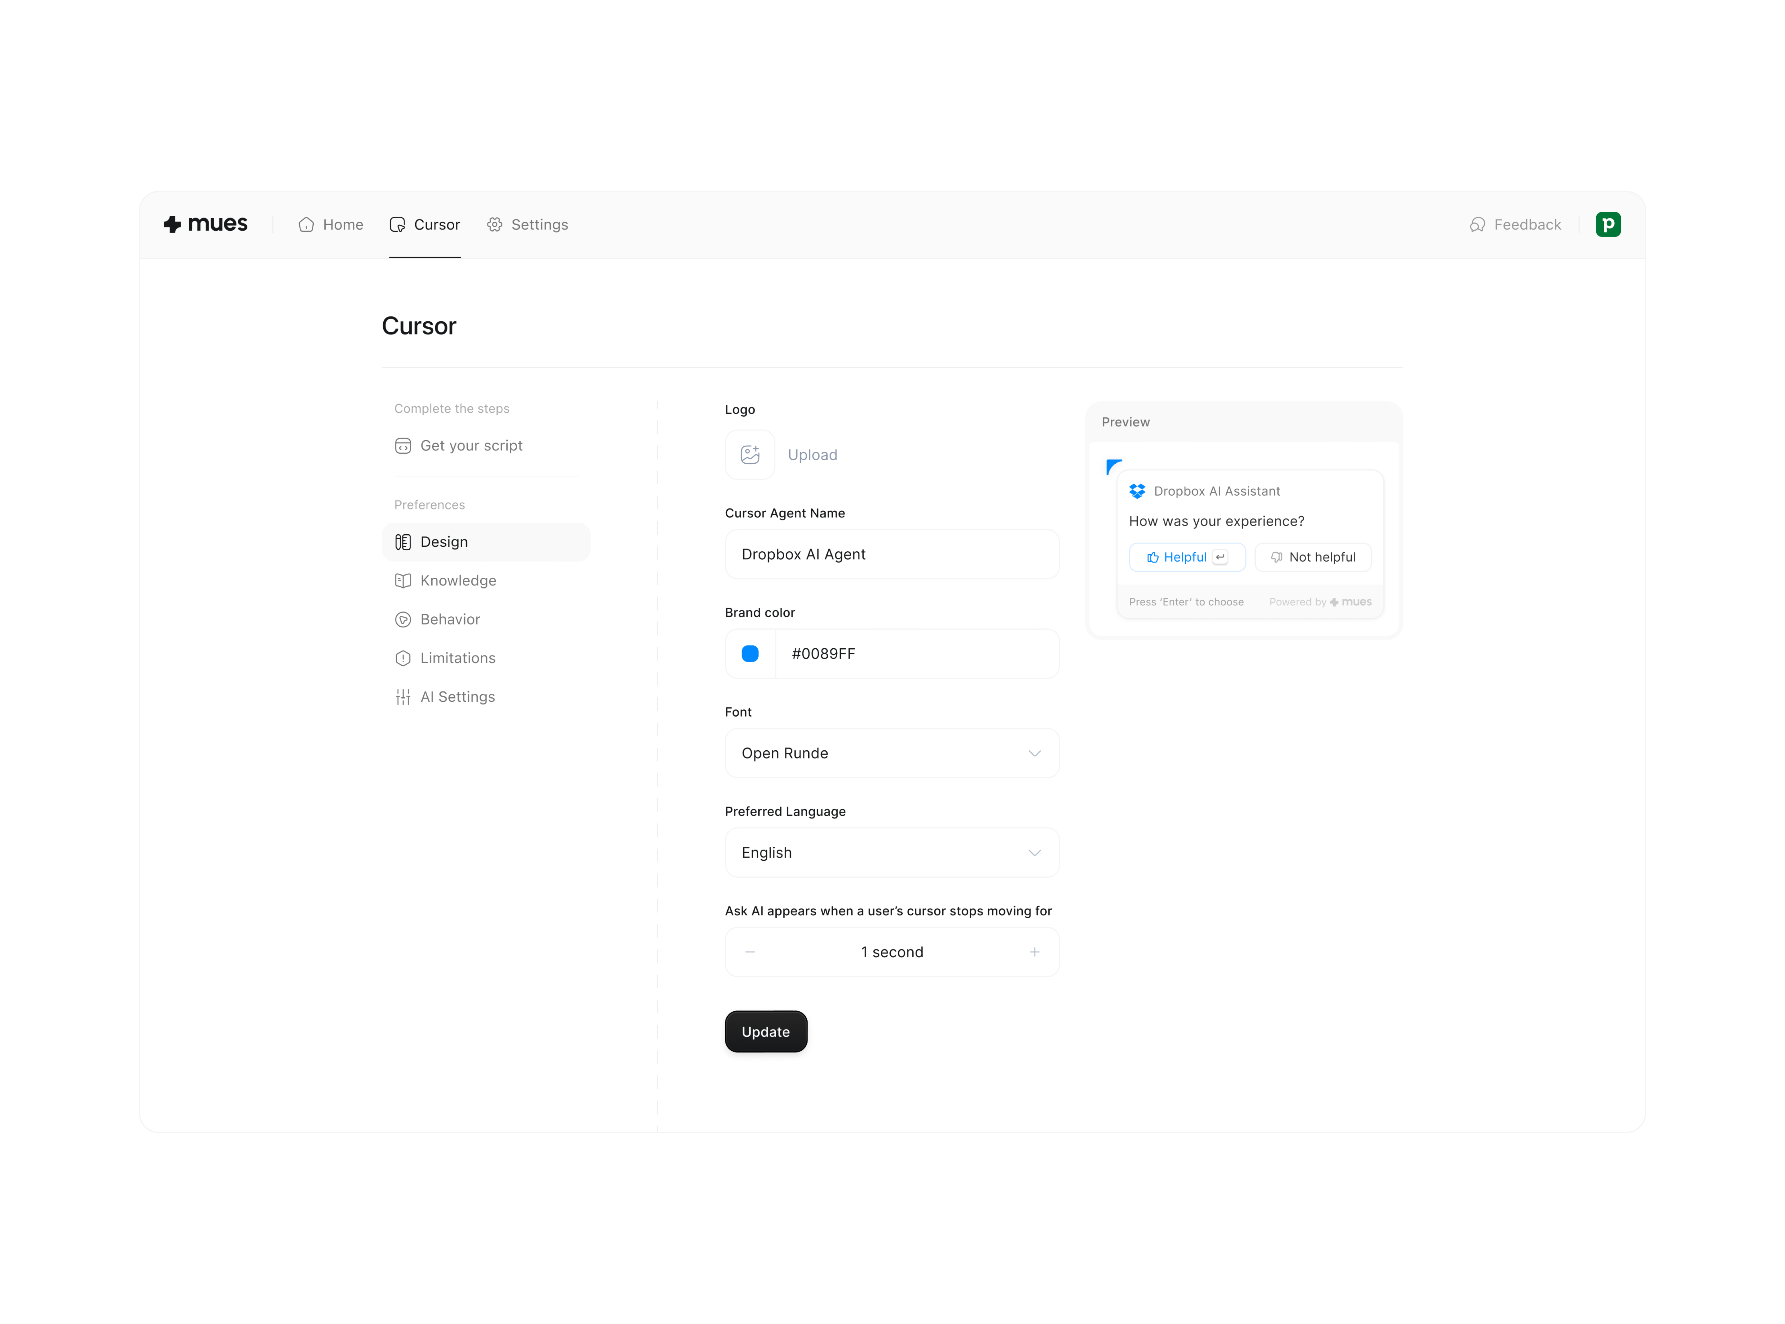Choose Not helpful in preview
The width and height of the screenshot is (1785, 1324).
pyautogui.click(x=1312, y=557)
